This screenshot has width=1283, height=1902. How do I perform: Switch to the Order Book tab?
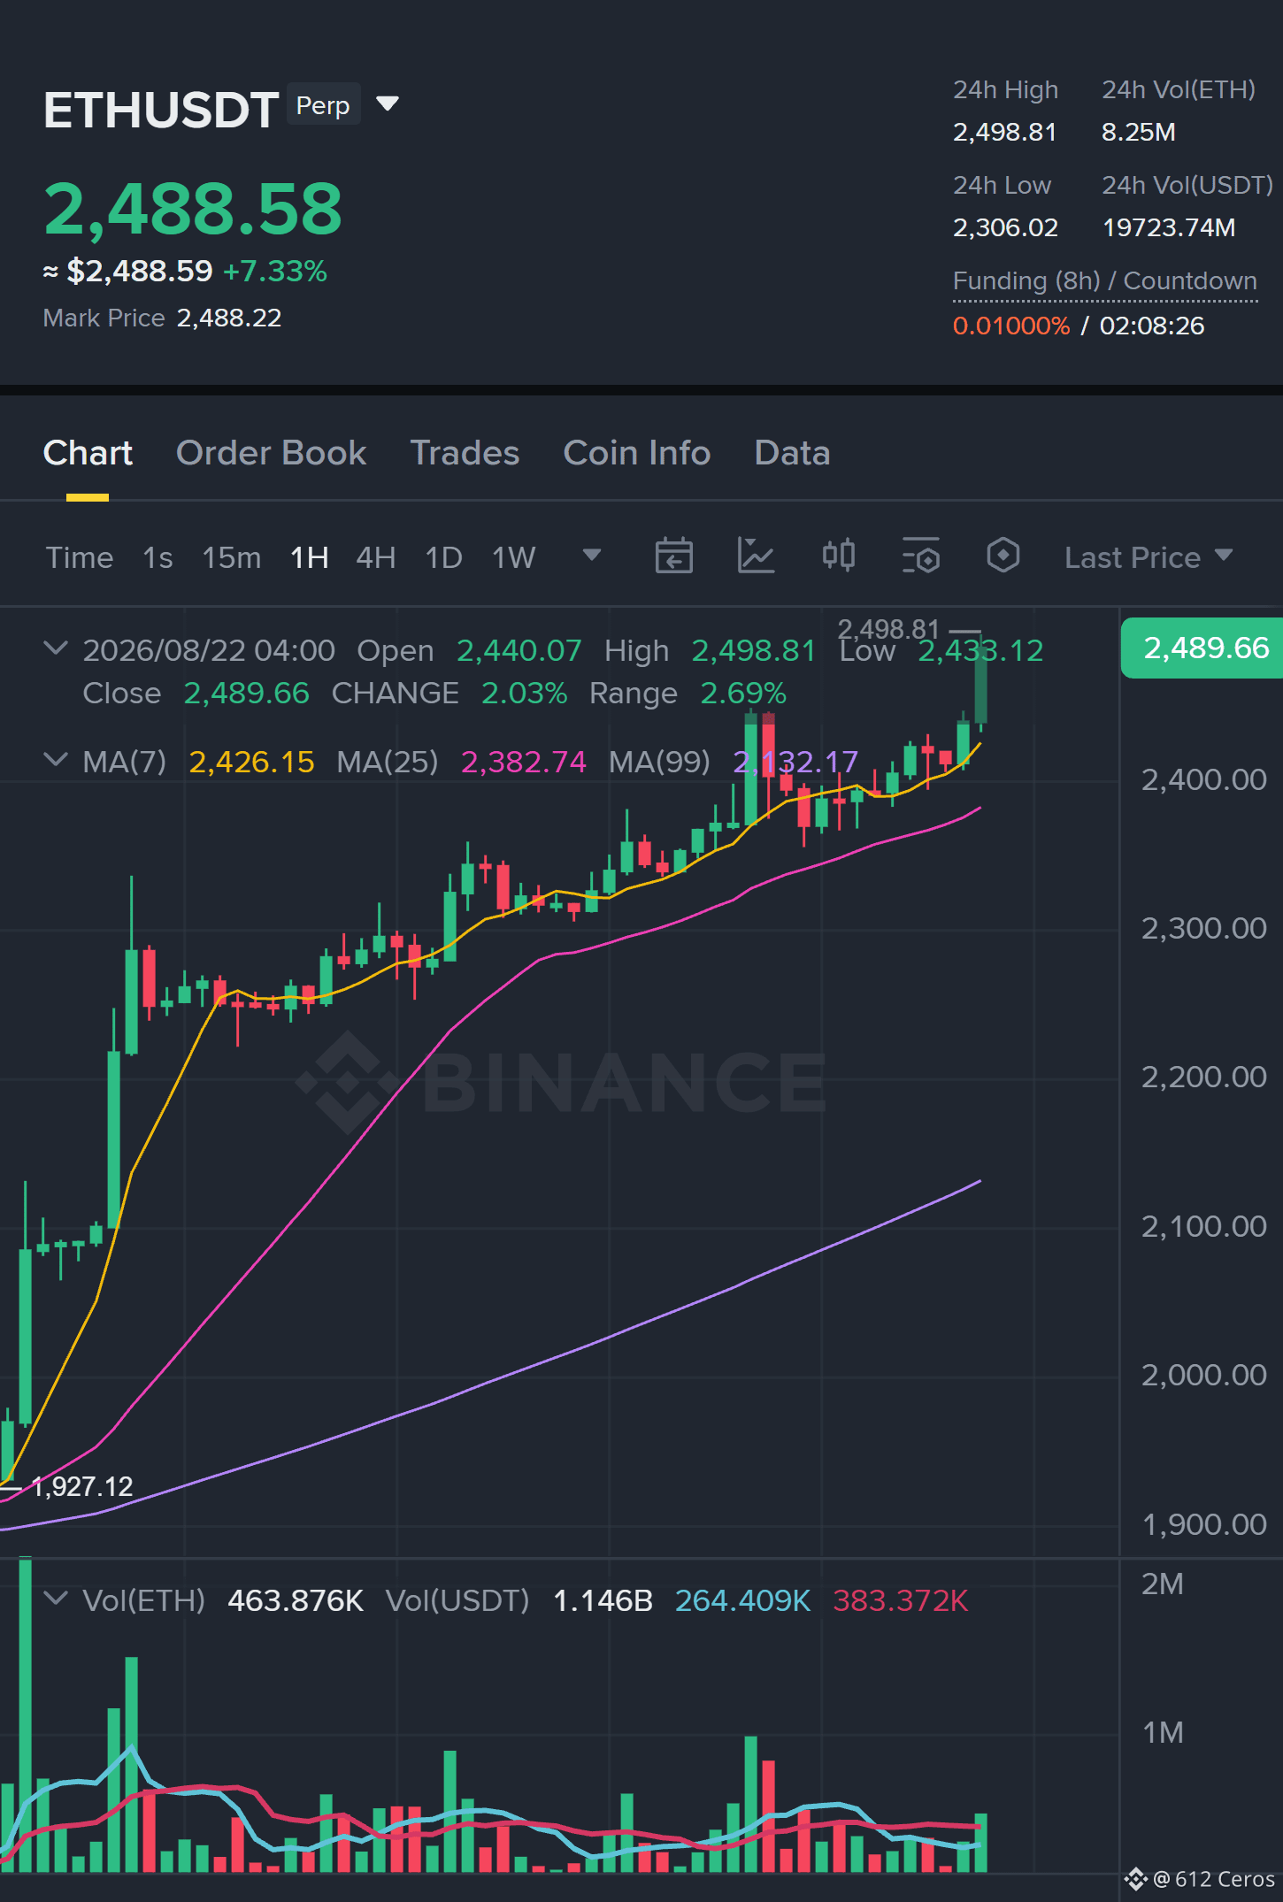pyautogui.click(x=271, y=453)
